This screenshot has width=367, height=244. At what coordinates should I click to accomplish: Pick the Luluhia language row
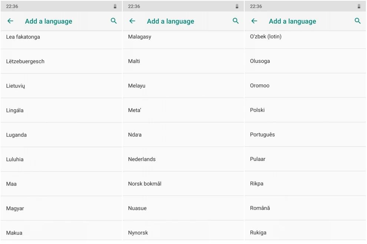point(61,159)
